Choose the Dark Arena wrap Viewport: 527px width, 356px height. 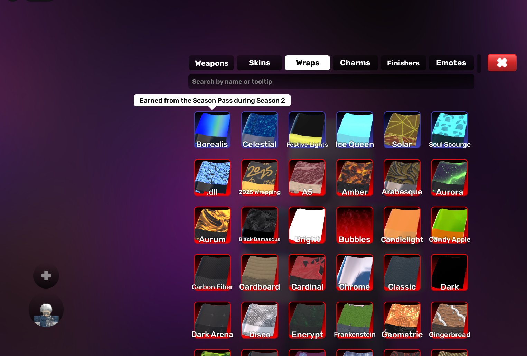click(212, 320)
